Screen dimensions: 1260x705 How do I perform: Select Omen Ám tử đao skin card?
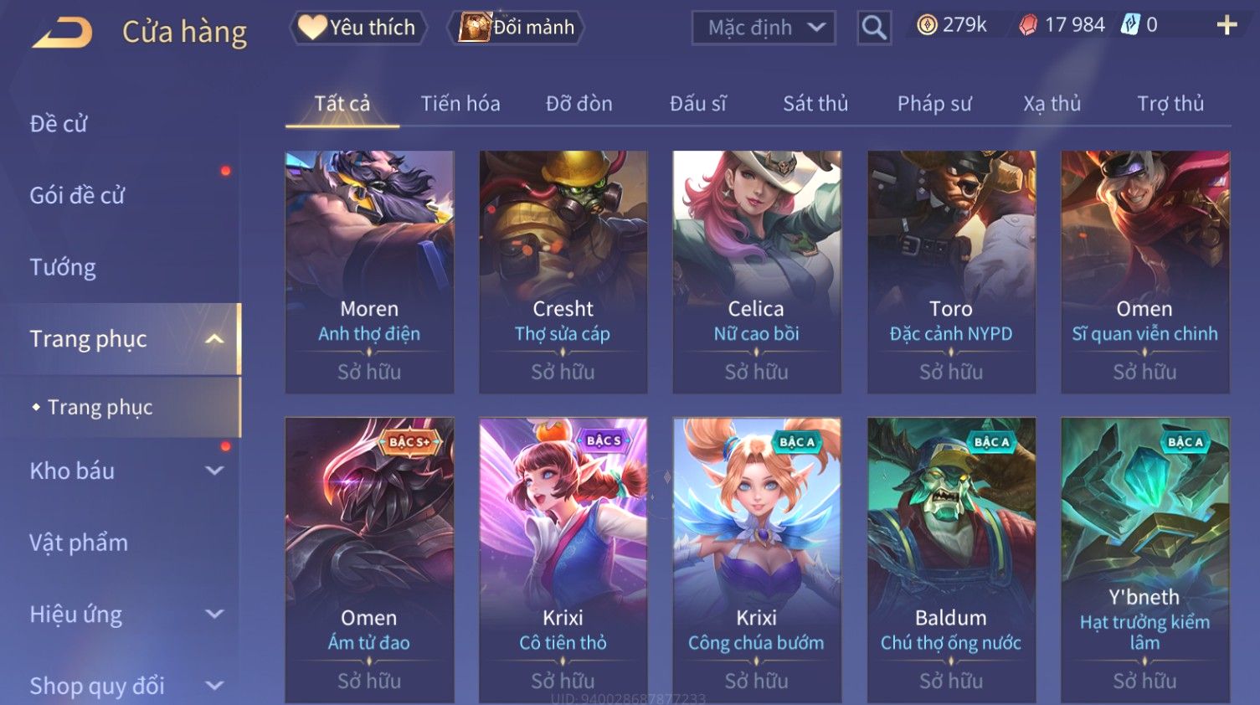coord(369,560)
